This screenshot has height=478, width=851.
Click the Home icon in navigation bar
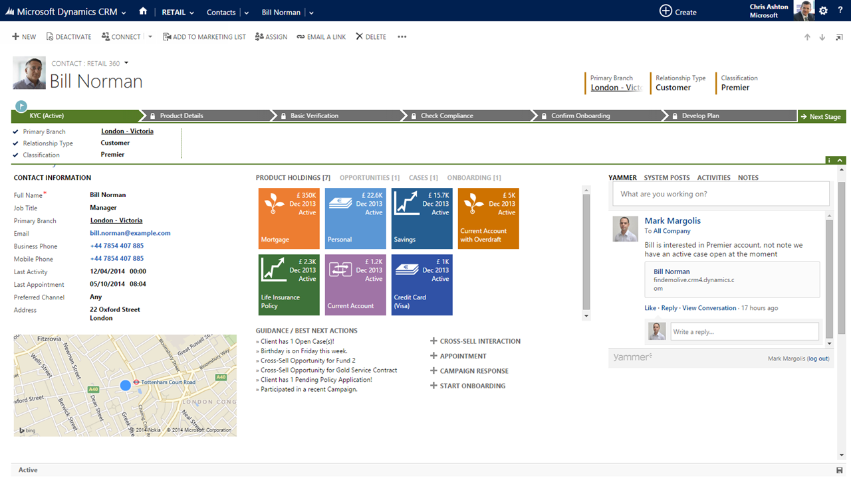(x=143, y=11)
